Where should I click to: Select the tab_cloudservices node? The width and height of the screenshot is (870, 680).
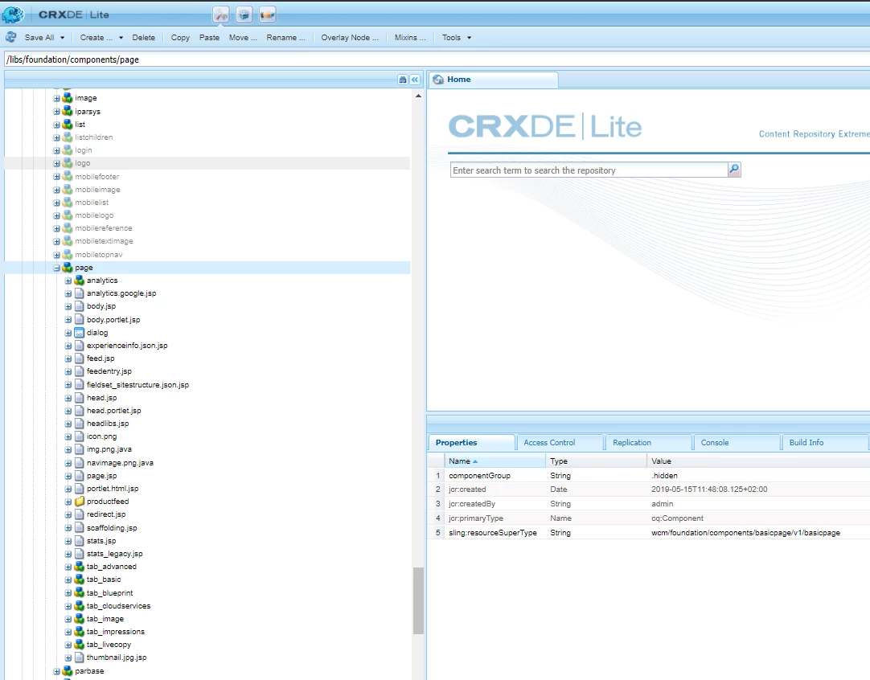click(118, 606)
